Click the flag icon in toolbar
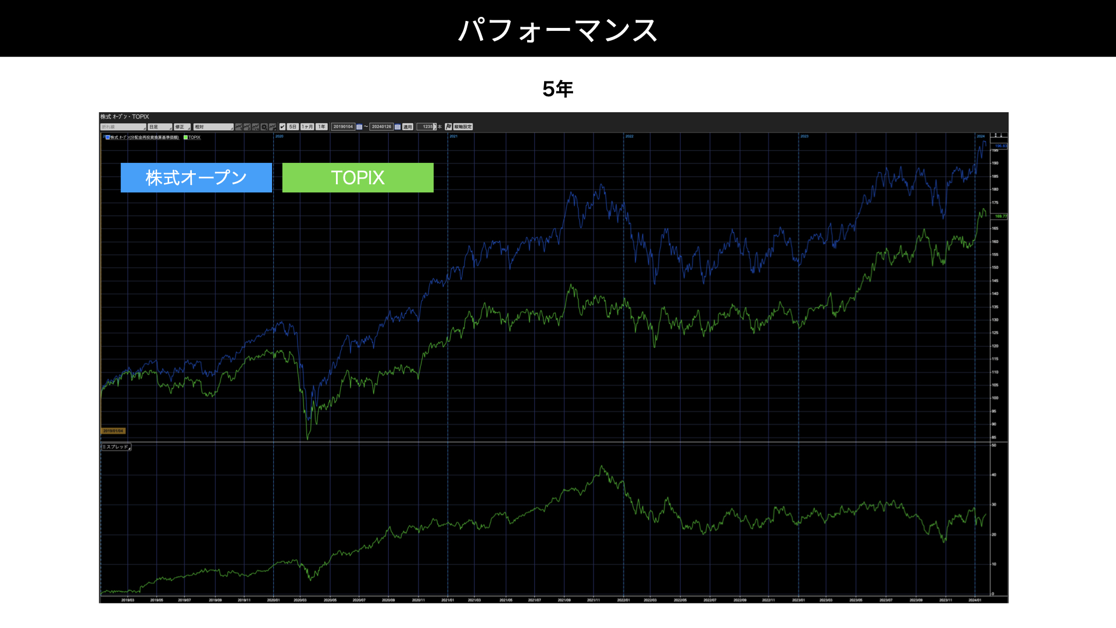Screen dimensions: 1116x628 coord(448,127)
